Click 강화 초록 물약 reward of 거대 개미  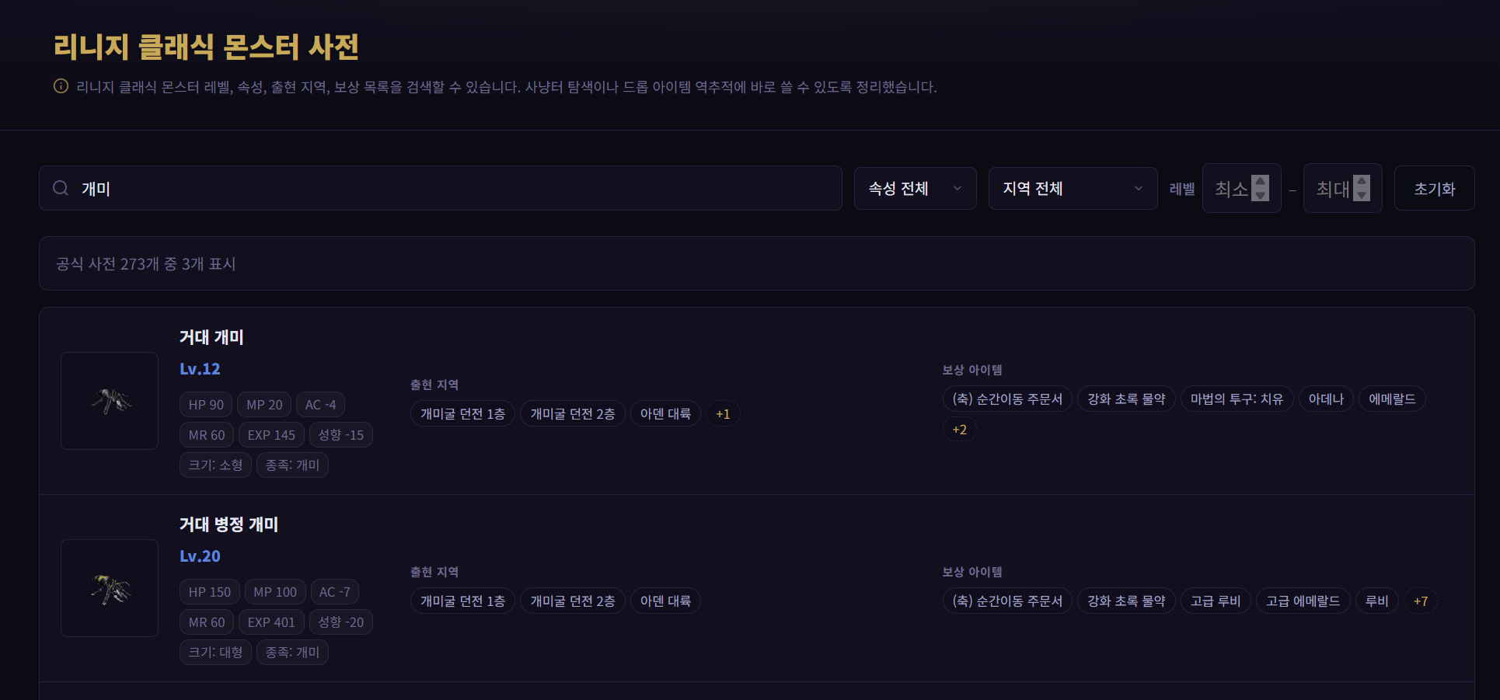pyautogui.click(x=1126, y=399)
